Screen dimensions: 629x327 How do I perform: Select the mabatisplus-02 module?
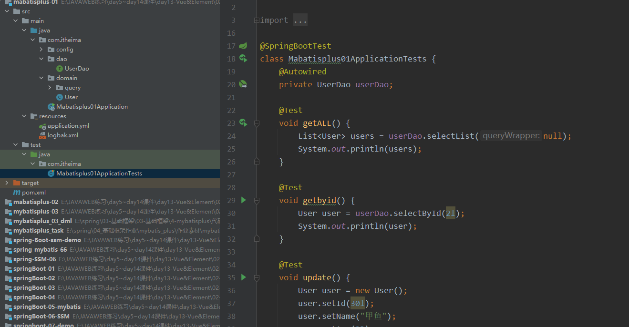36,202
